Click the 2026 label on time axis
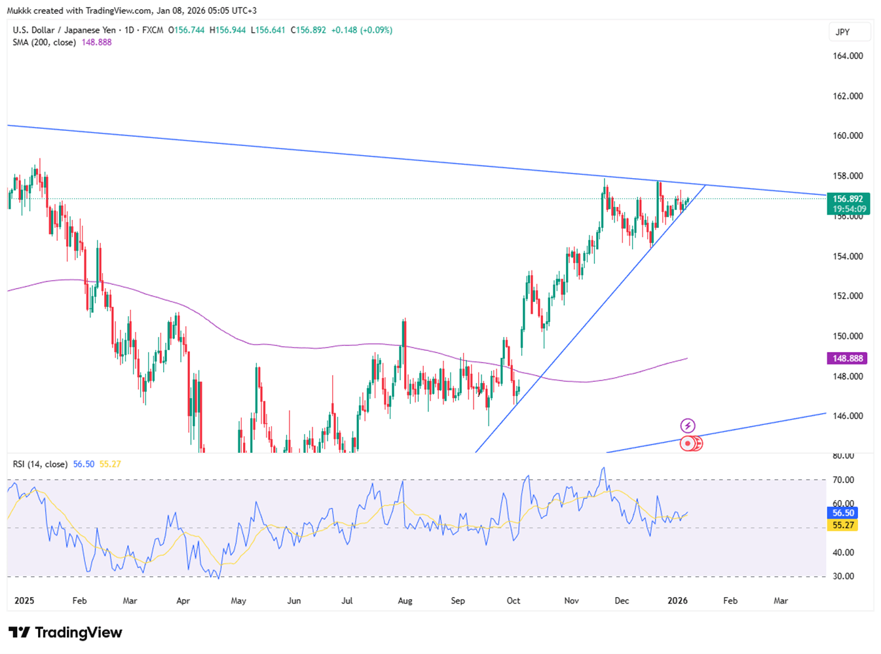Image resolution: width=881 pixels, height=654 pixels. (x=677, y=600)
